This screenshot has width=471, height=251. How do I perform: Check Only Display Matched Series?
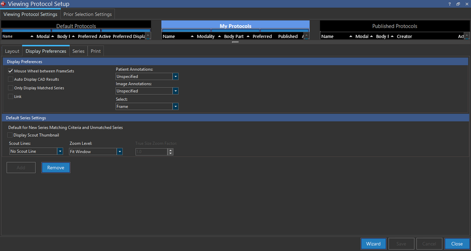click(11, 88)
